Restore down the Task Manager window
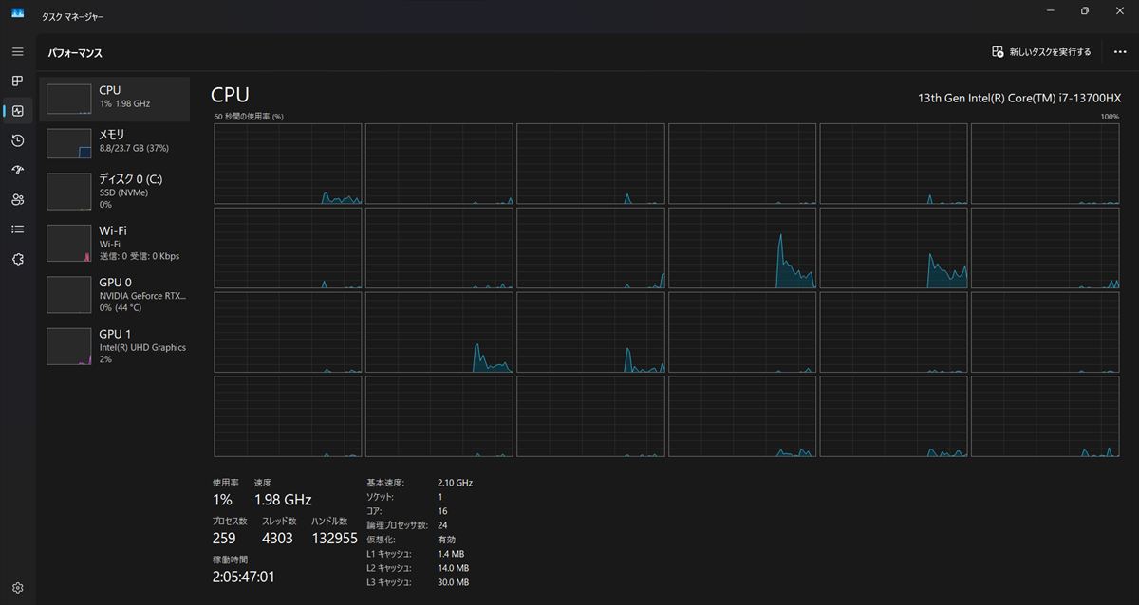The height and width of the screenshot is (605, 1139). [1084, 11]
